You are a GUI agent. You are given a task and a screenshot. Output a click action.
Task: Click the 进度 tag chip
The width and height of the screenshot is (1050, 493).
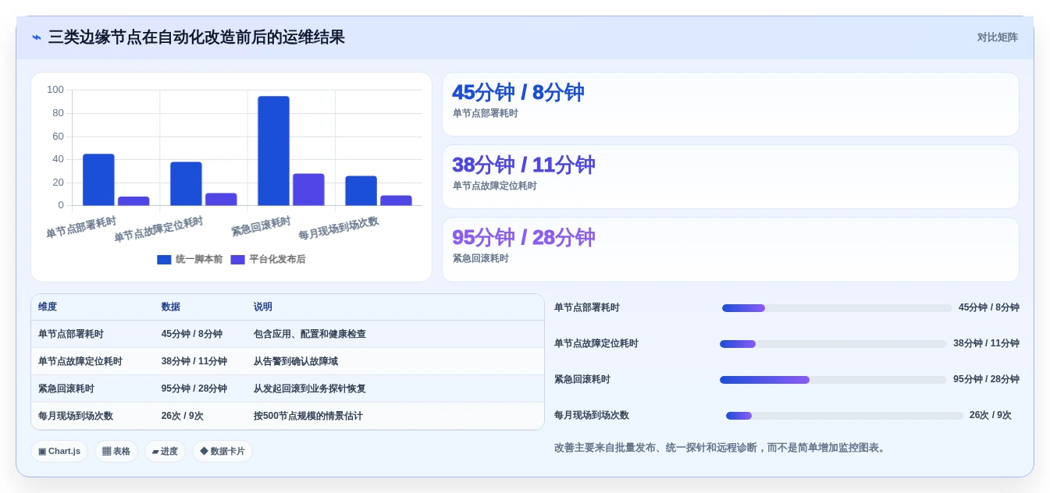[165, 452]
